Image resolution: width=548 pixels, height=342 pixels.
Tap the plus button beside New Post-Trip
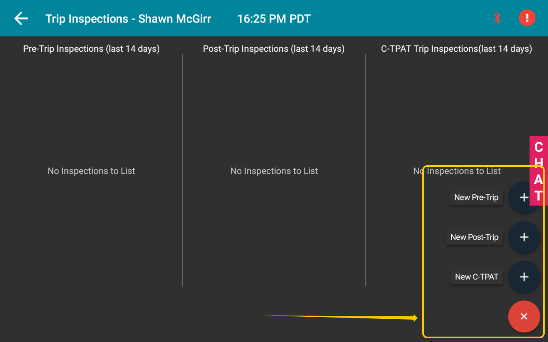pyautogui.click(x=524, y=237)
